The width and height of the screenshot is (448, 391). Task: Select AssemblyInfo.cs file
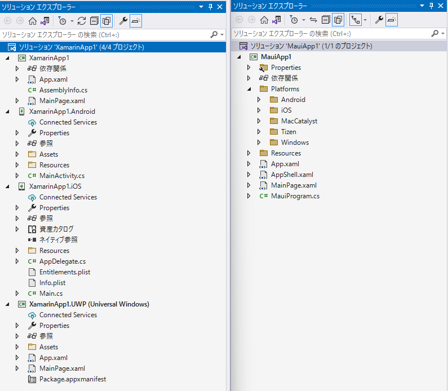pyautogui.click(x=63, y=90)
